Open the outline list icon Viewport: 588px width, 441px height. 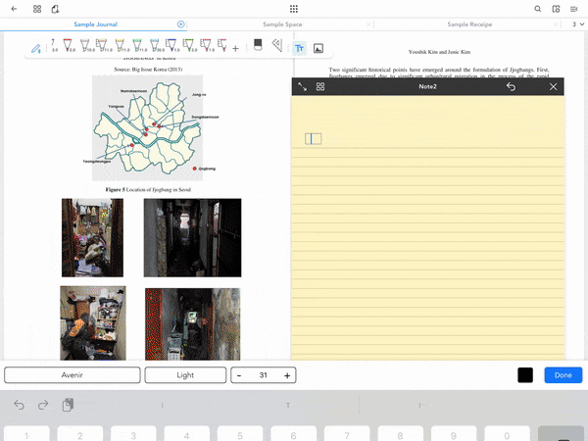[x=573, y=9]
